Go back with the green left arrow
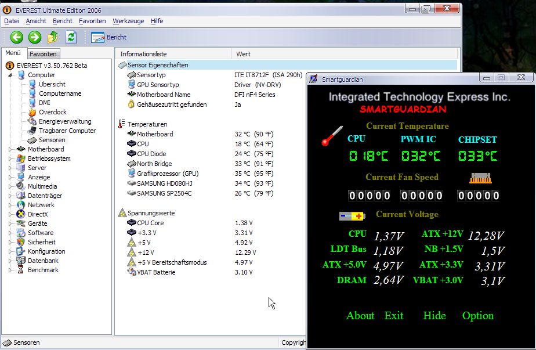Viewport: 536px width, 350px height. coord(16,37)
